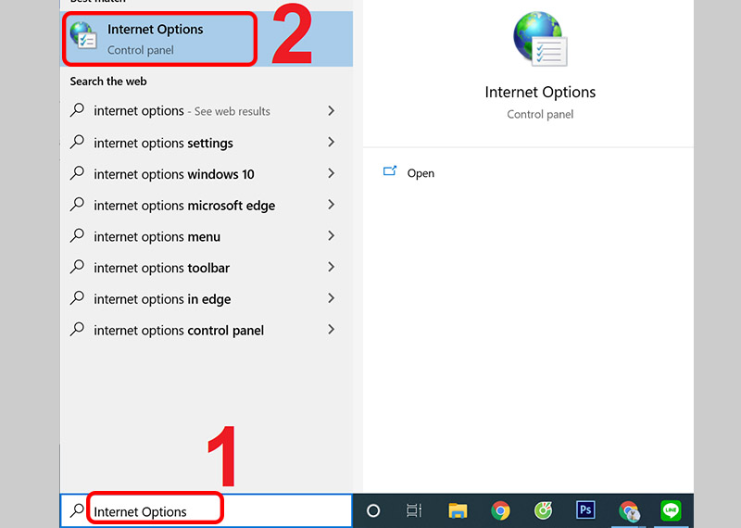Viewport: 741px width, 528px height.
Task: Expand 'internet options - See web results' arrow
Action: (332, 111)
